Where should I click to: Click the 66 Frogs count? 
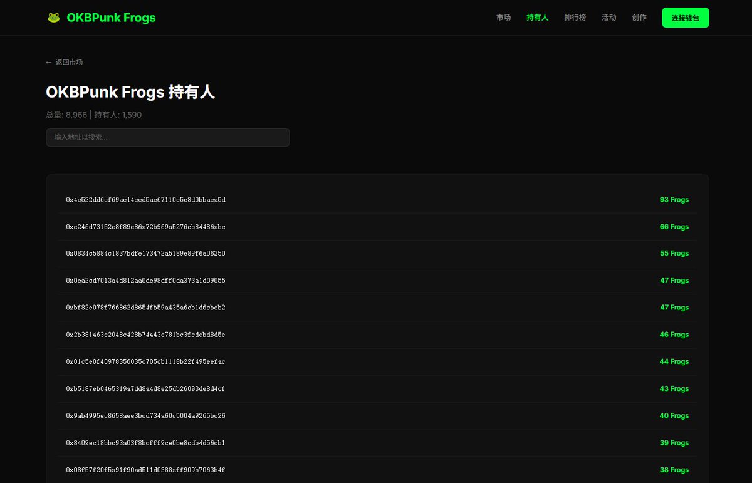click(x=674, y=227)
